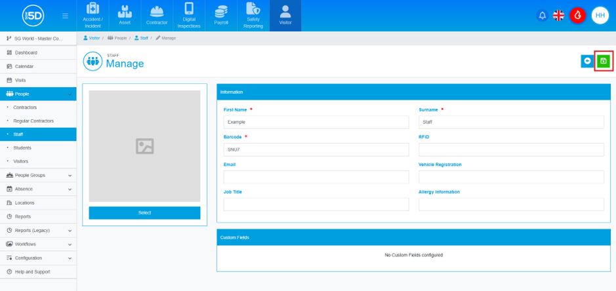Viewport: 616px width, 291px height.
Task: Click the Information panel header
Action: [414, 92]
